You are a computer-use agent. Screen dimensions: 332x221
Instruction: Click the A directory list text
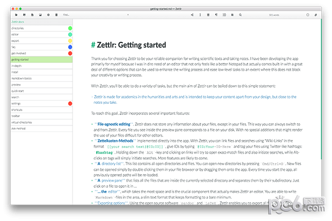(x=109, y=164)
